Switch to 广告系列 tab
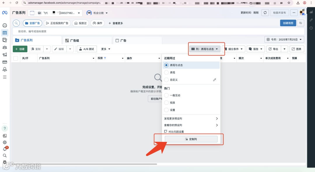315x172 pixels. (37, 40)
